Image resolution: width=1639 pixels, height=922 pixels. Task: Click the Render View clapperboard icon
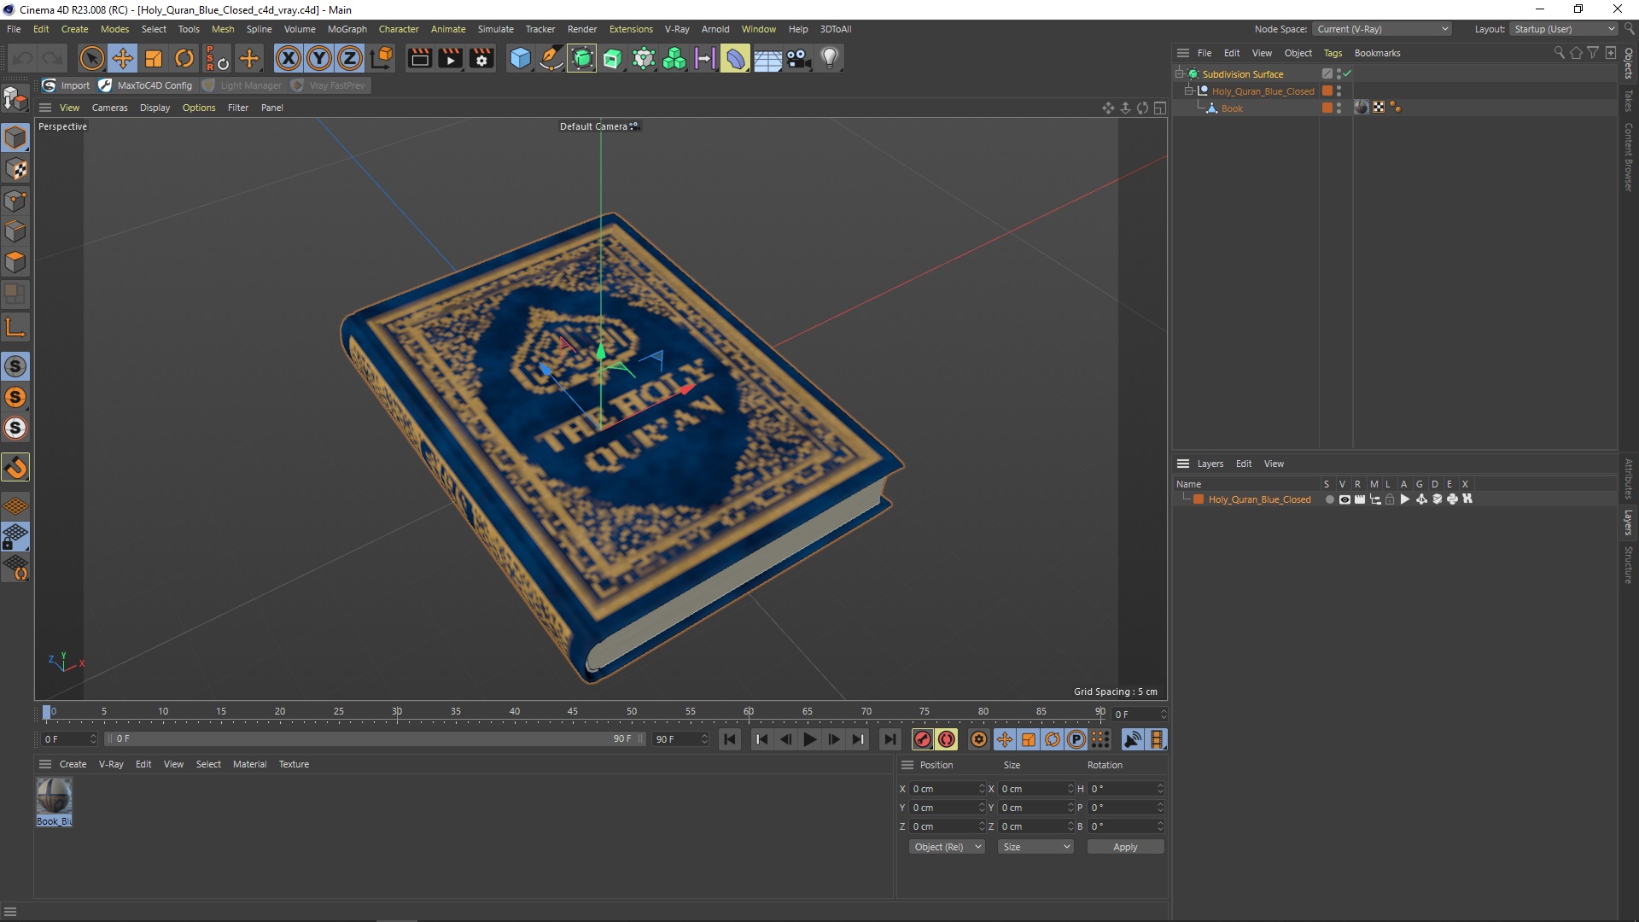[419, 58]
